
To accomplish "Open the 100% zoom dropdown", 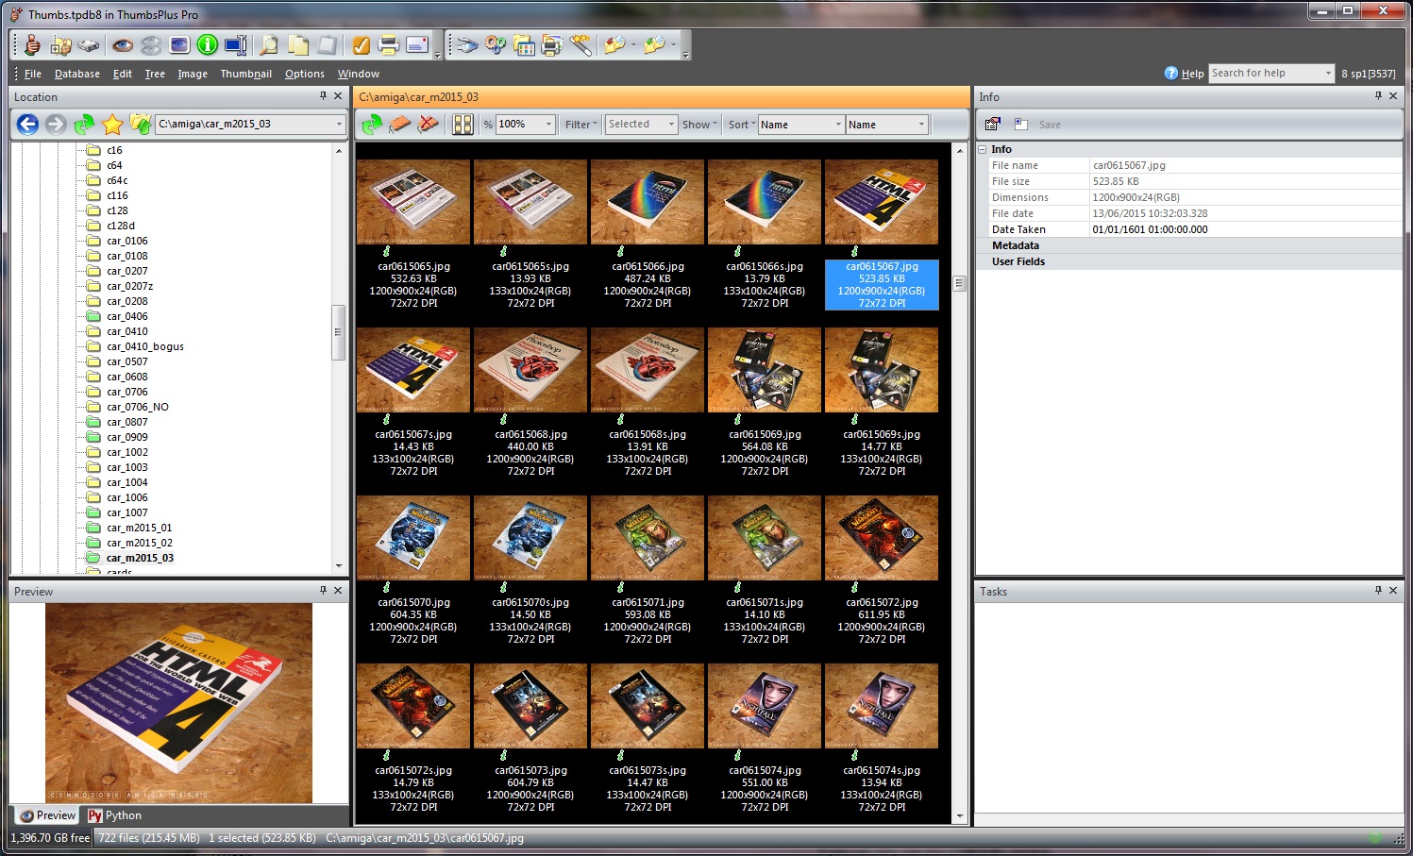I will pyautogui.click(x=548, y=125).
